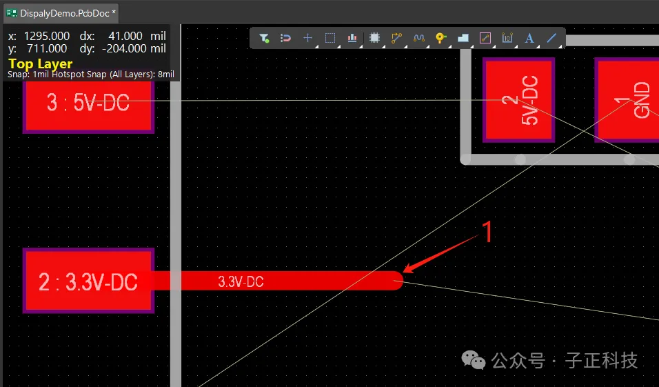Viewport: 659px width, 387px height.
Task: Start interactive routing tool
Action: (396, 38)
